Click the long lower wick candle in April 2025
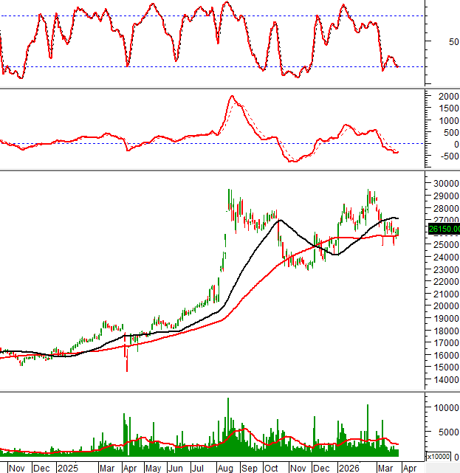 tap(127, 362)
